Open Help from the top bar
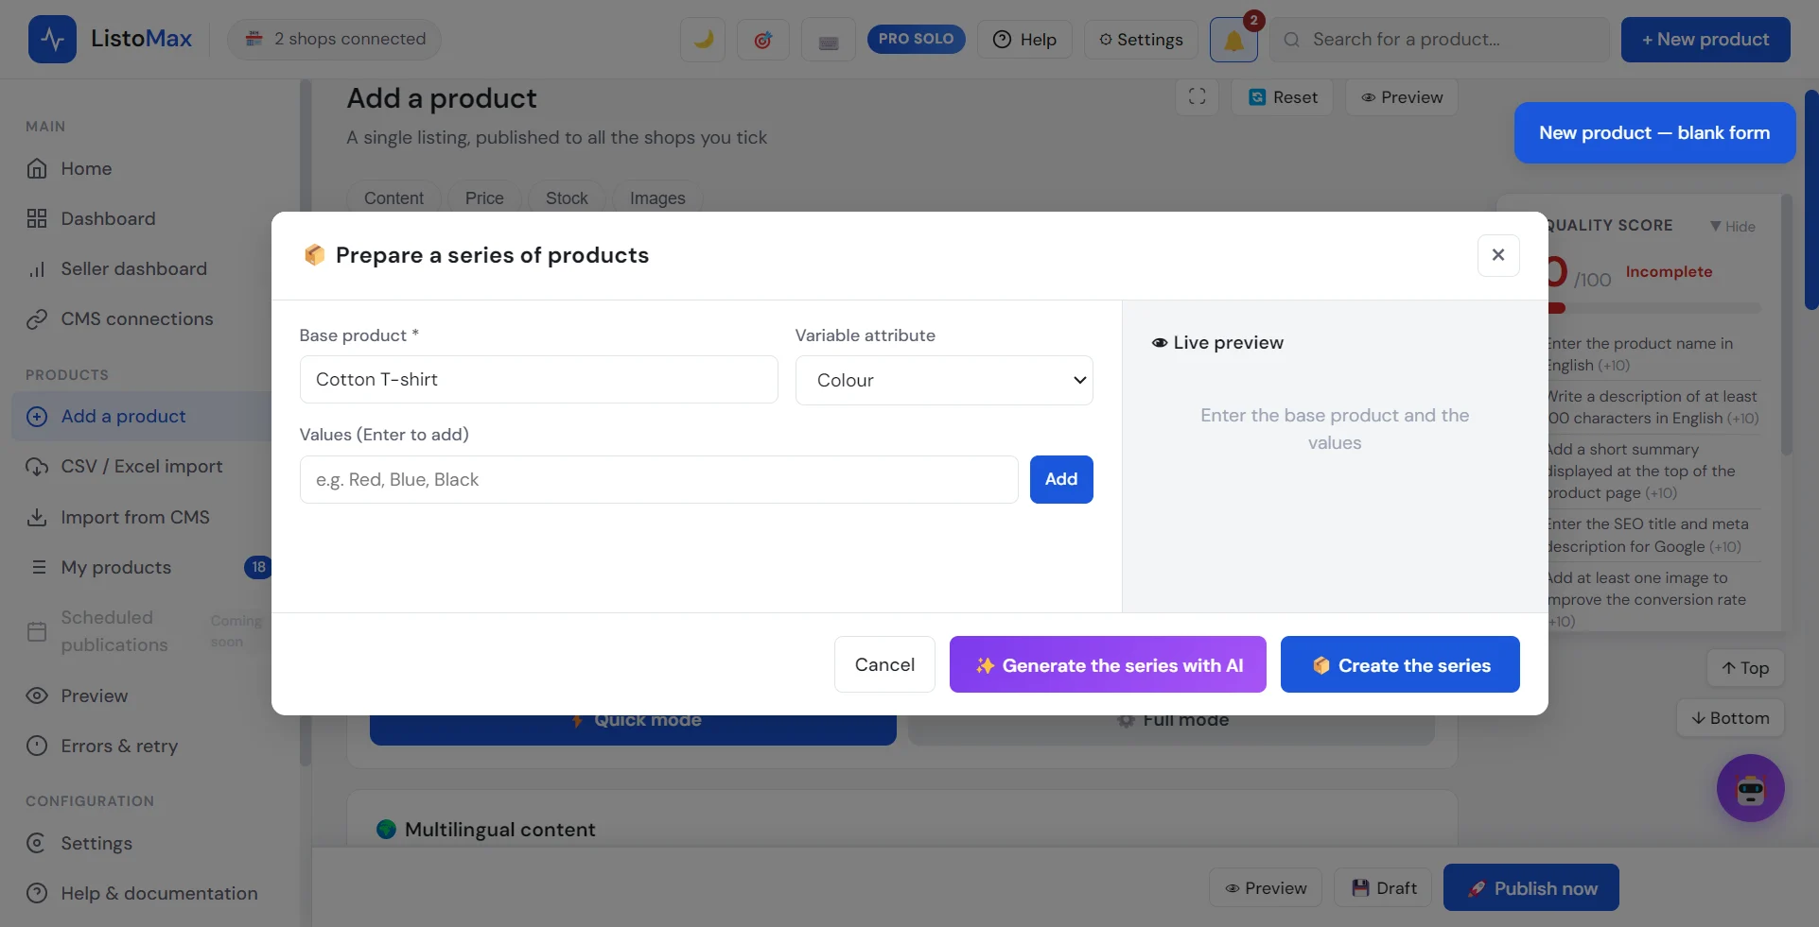Image resolution: width=1819 pixels, height=927 pixels. click(1024, 40)
